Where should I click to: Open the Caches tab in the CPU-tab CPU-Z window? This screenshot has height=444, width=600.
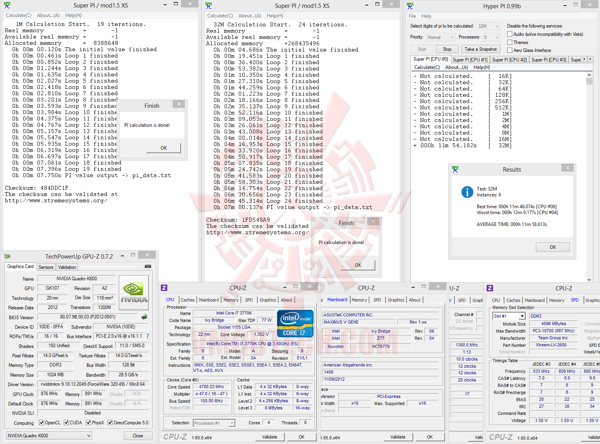tap(188, 300)
